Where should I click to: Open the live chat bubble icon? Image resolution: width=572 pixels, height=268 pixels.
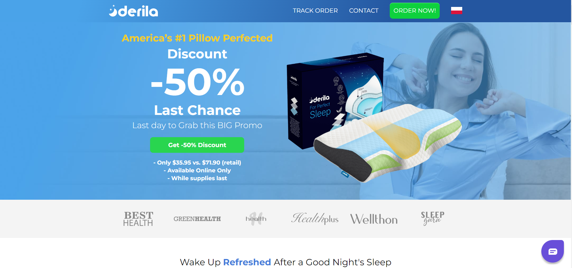click(x=552, y=251)
